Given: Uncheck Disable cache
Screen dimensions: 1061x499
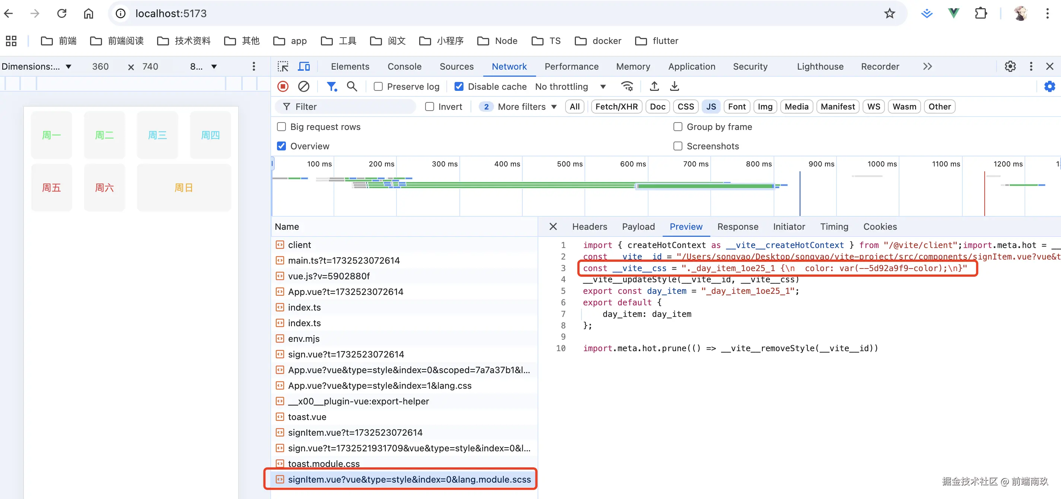Looking at the screenshot, I should pos(459,86).
